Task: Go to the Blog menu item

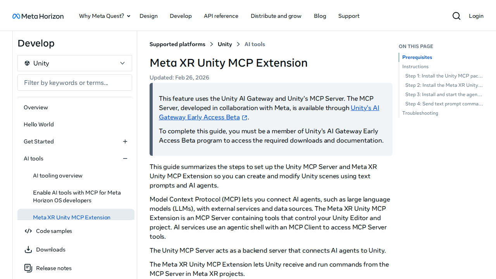Action: (x=320, y=16)
